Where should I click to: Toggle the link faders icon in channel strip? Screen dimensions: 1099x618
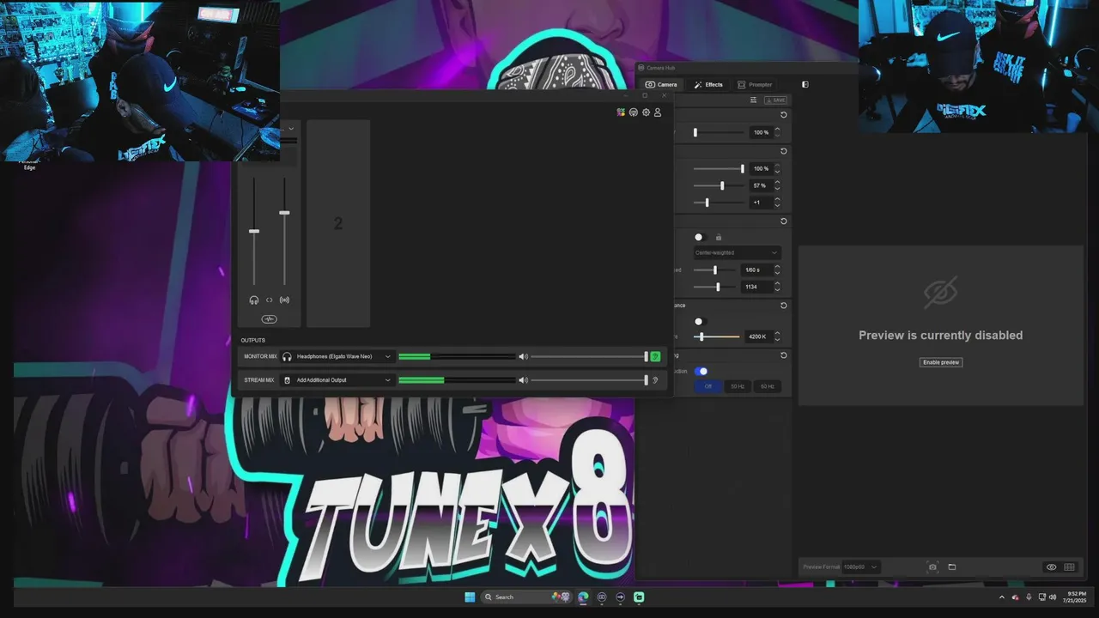coord(269,300)
